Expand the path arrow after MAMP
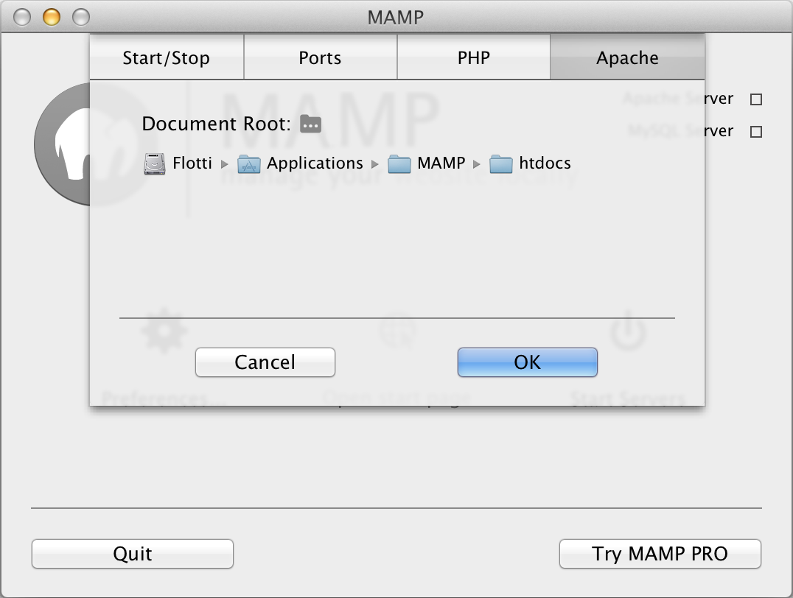The width and height of the screenshot is (793, 598). pos(476,164)
